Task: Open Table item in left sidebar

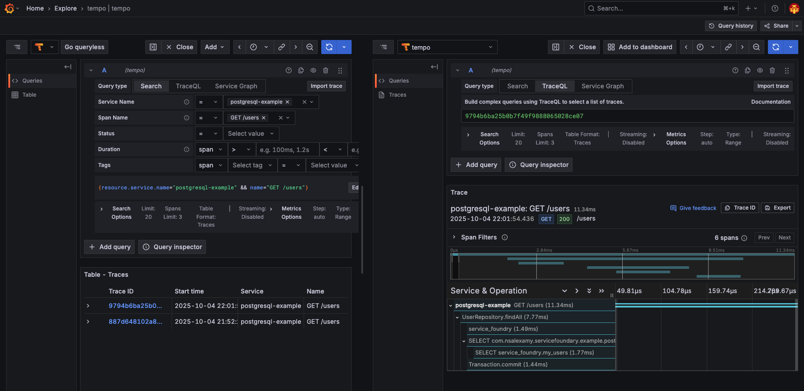Action: click(x=29, y=95)
